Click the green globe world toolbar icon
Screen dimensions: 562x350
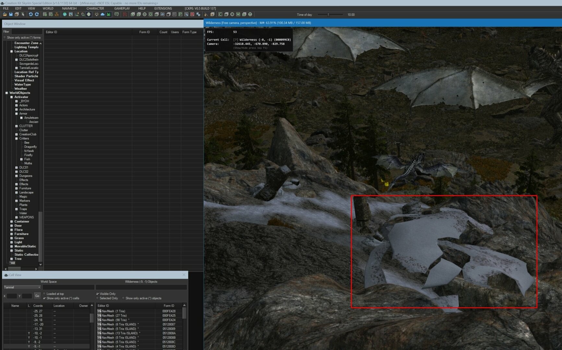point(65,15)
